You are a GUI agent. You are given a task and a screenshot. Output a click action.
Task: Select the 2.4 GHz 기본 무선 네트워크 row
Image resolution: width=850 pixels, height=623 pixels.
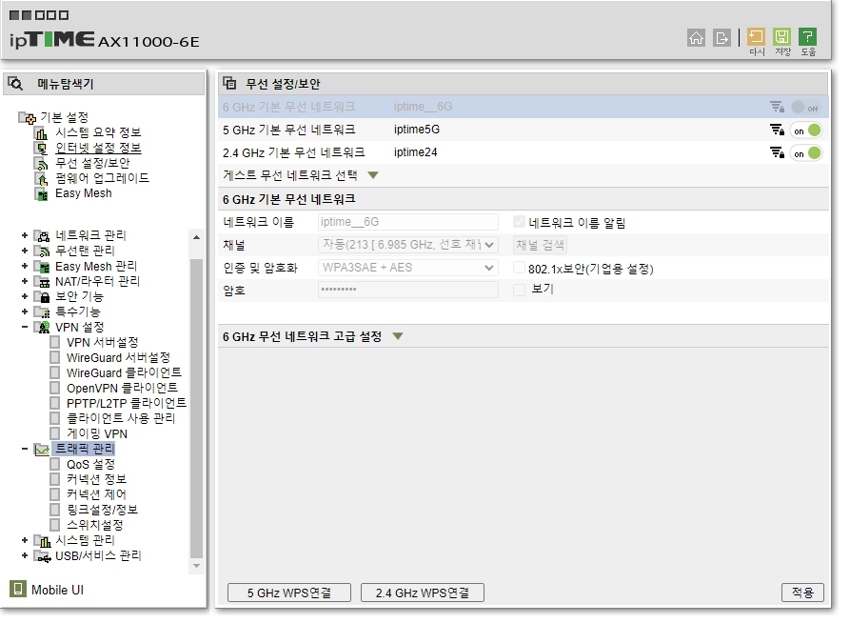524,153
